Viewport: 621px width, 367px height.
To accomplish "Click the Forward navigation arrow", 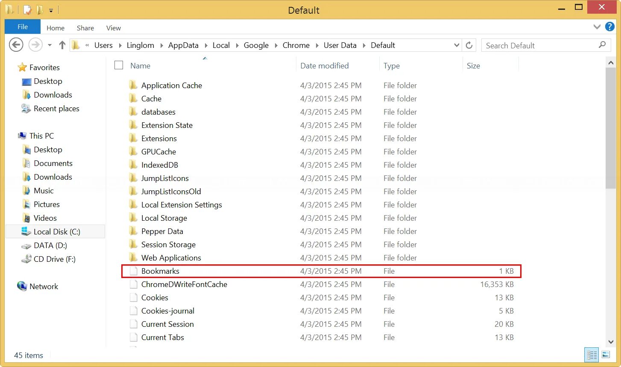I will (35, 45).
